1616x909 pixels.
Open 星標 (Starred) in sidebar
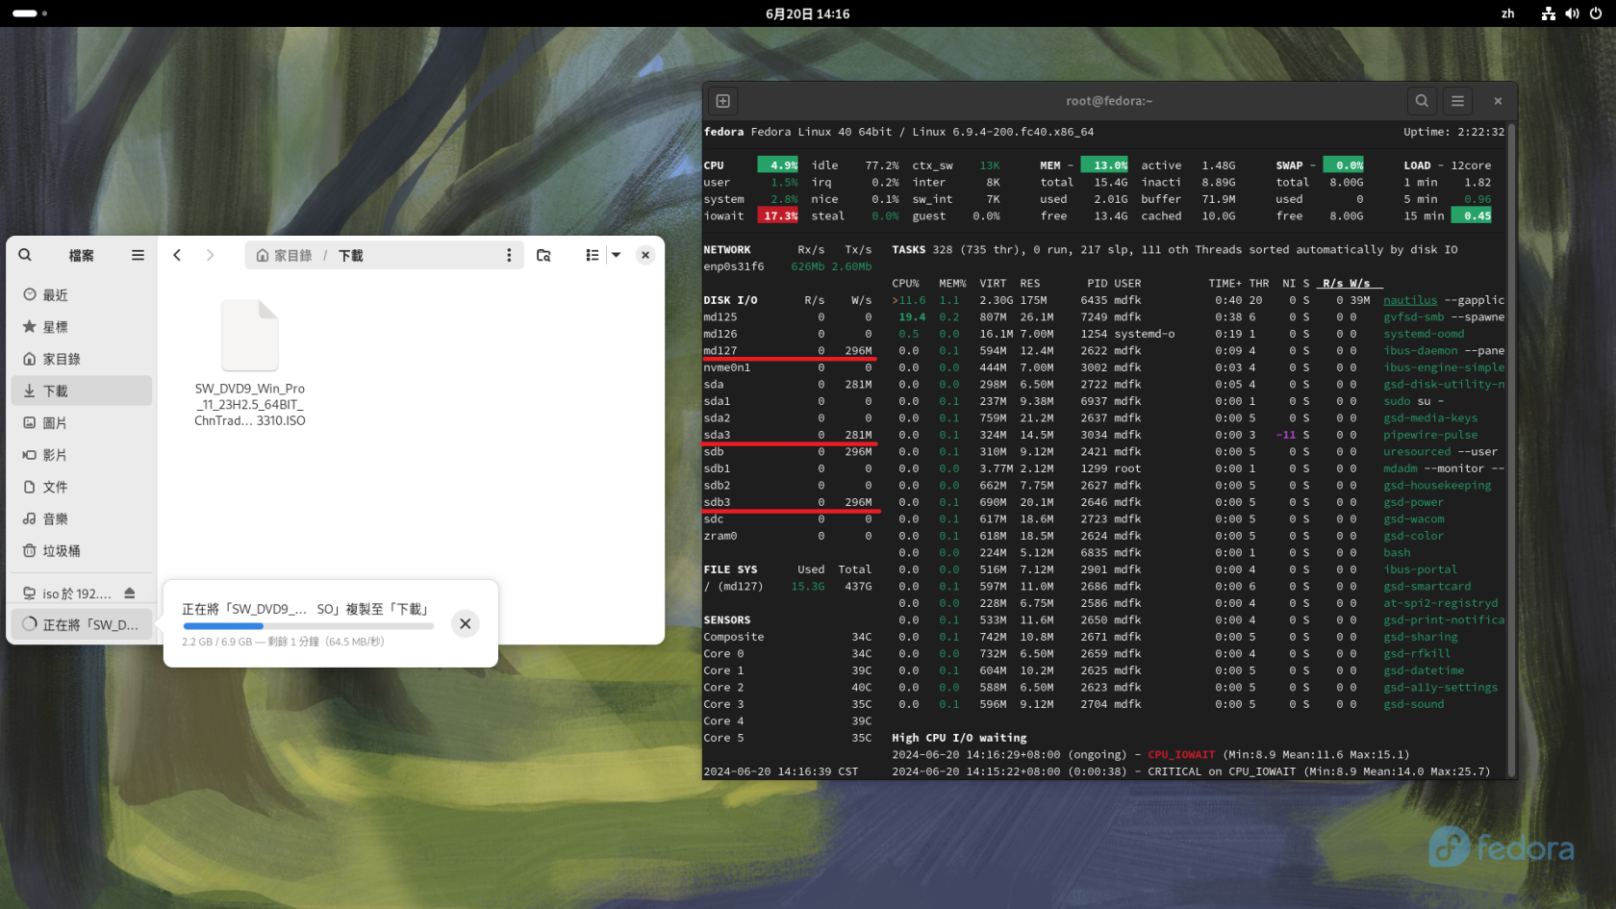(82, 327)
